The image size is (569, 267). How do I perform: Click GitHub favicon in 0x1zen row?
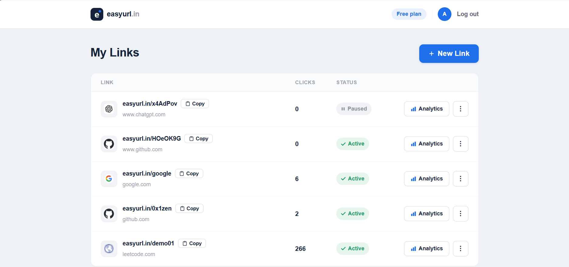[109, 214]
